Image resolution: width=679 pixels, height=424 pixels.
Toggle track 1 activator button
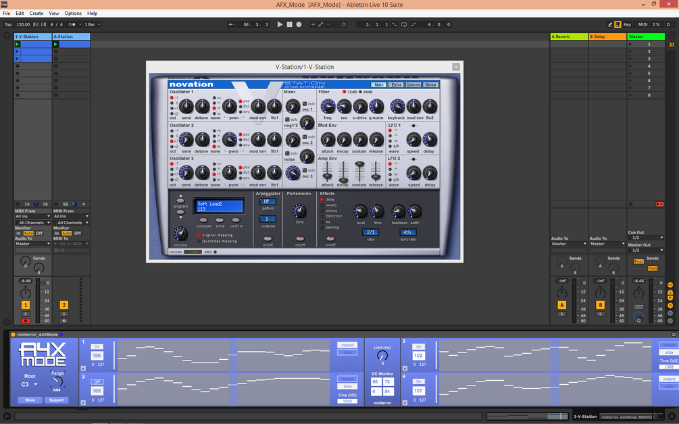26,305
